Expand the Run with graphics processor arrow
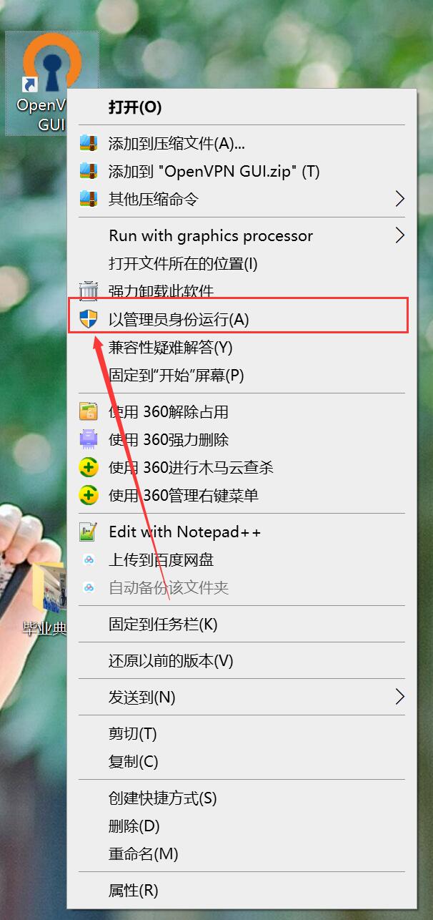The image size is (433, 920). pyautogui.click(x=400, y=235)
